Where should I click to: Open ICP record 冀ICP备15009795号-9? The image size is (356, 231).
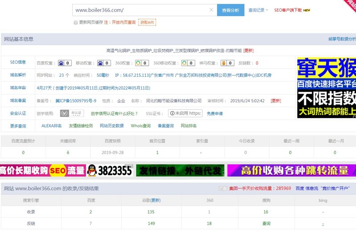click(x=76, y=101)
